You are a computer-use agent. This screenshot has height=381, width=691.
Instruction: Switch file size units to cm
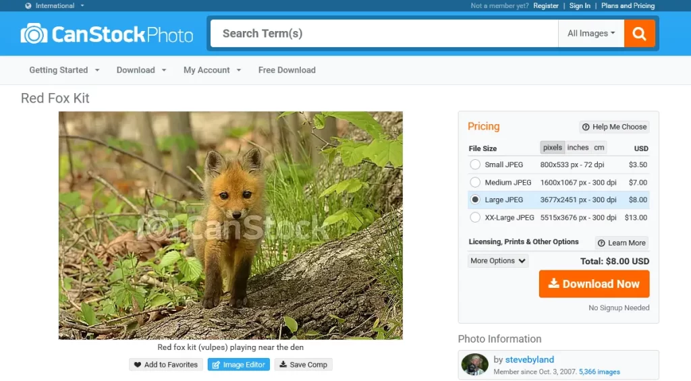599,148
